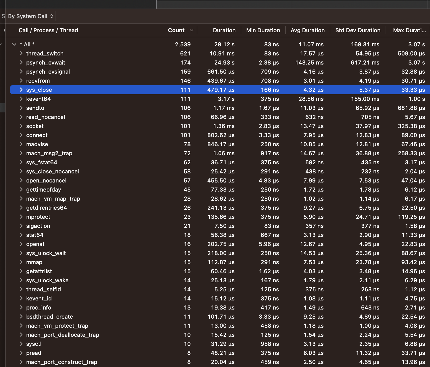Expand the bsdthread_create call entry
Image resolution: width=430 pixels, height=367 pixels.
pos(21,317)
